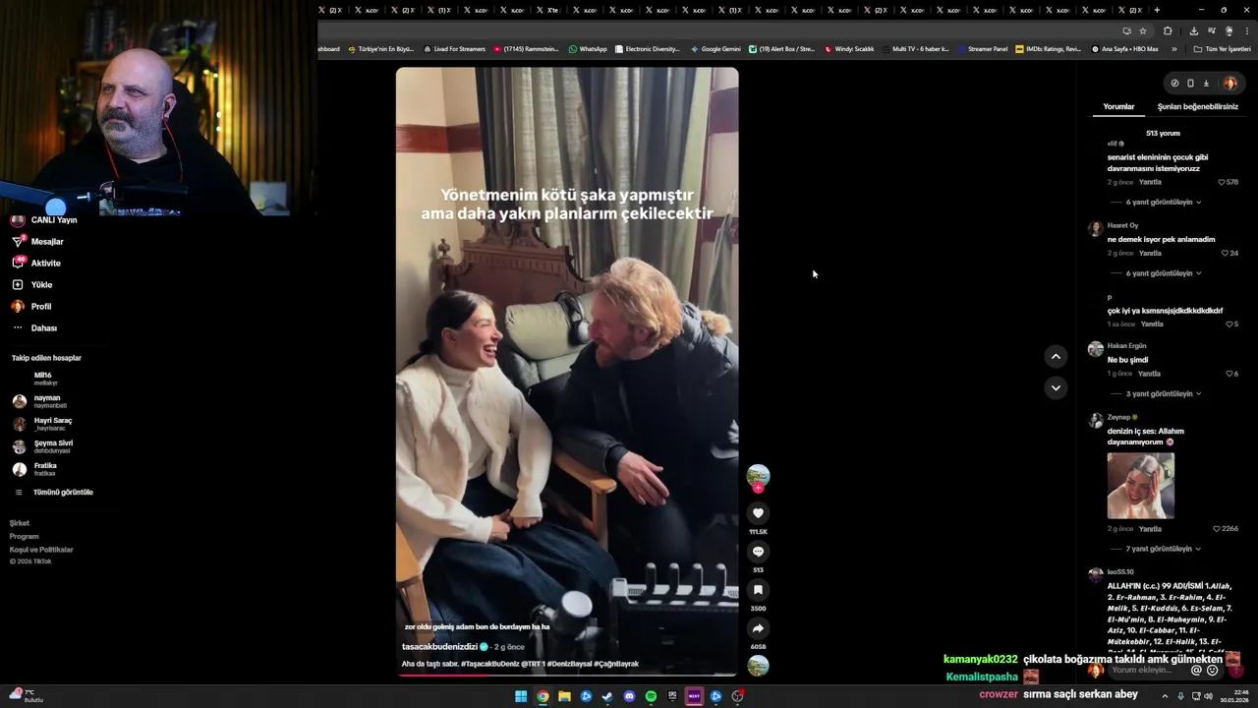Screen dimensions: 1258x708
Task: Open the Yükle upload page
Action: coord(31,284)
